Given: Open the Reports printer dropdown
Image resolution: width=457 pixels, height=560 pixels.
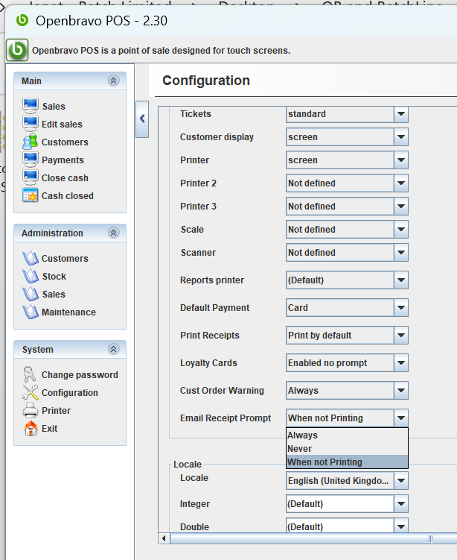Looking at the screenshot, I should coord(401,280).
